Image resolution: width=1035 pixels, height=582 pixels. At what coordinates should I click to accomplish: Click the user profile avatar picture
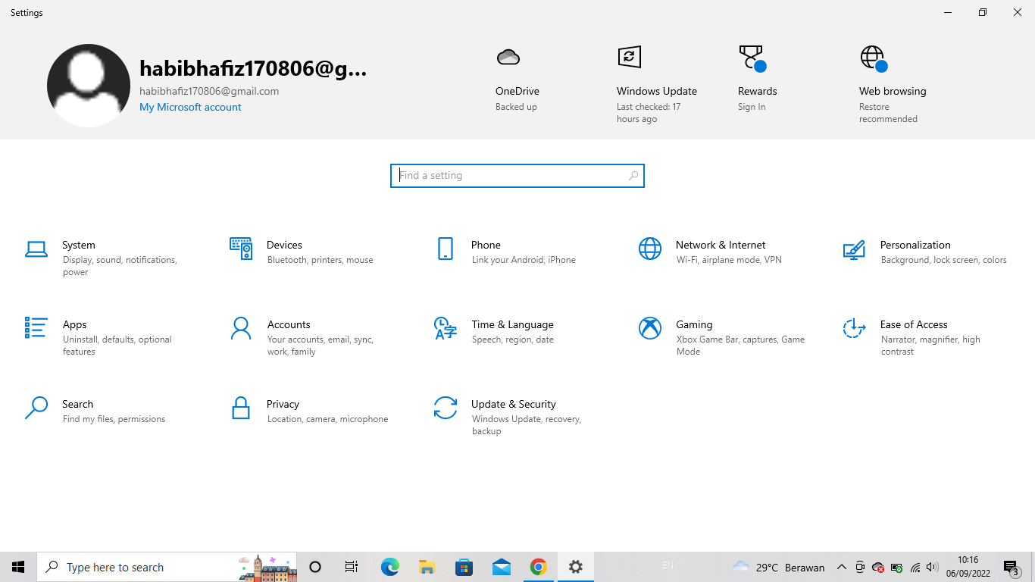(x=89, y=86)
